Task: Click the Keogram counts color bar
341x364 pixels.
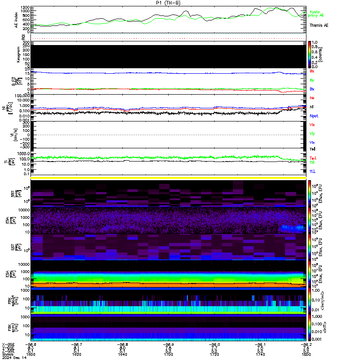Action: tap(310, 55)
